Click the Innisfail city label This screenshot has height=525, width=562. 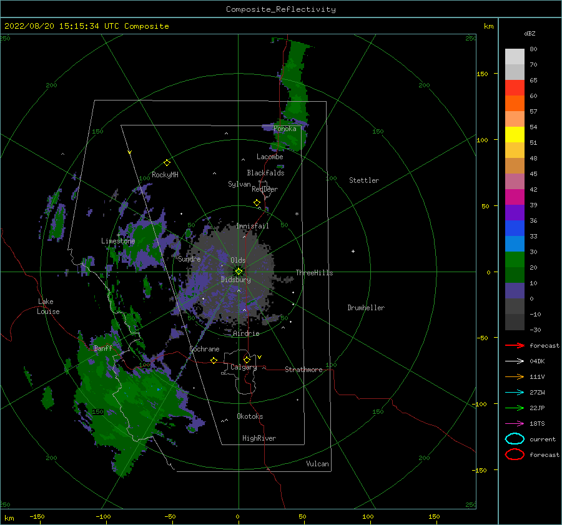click(x=252, y=226)
